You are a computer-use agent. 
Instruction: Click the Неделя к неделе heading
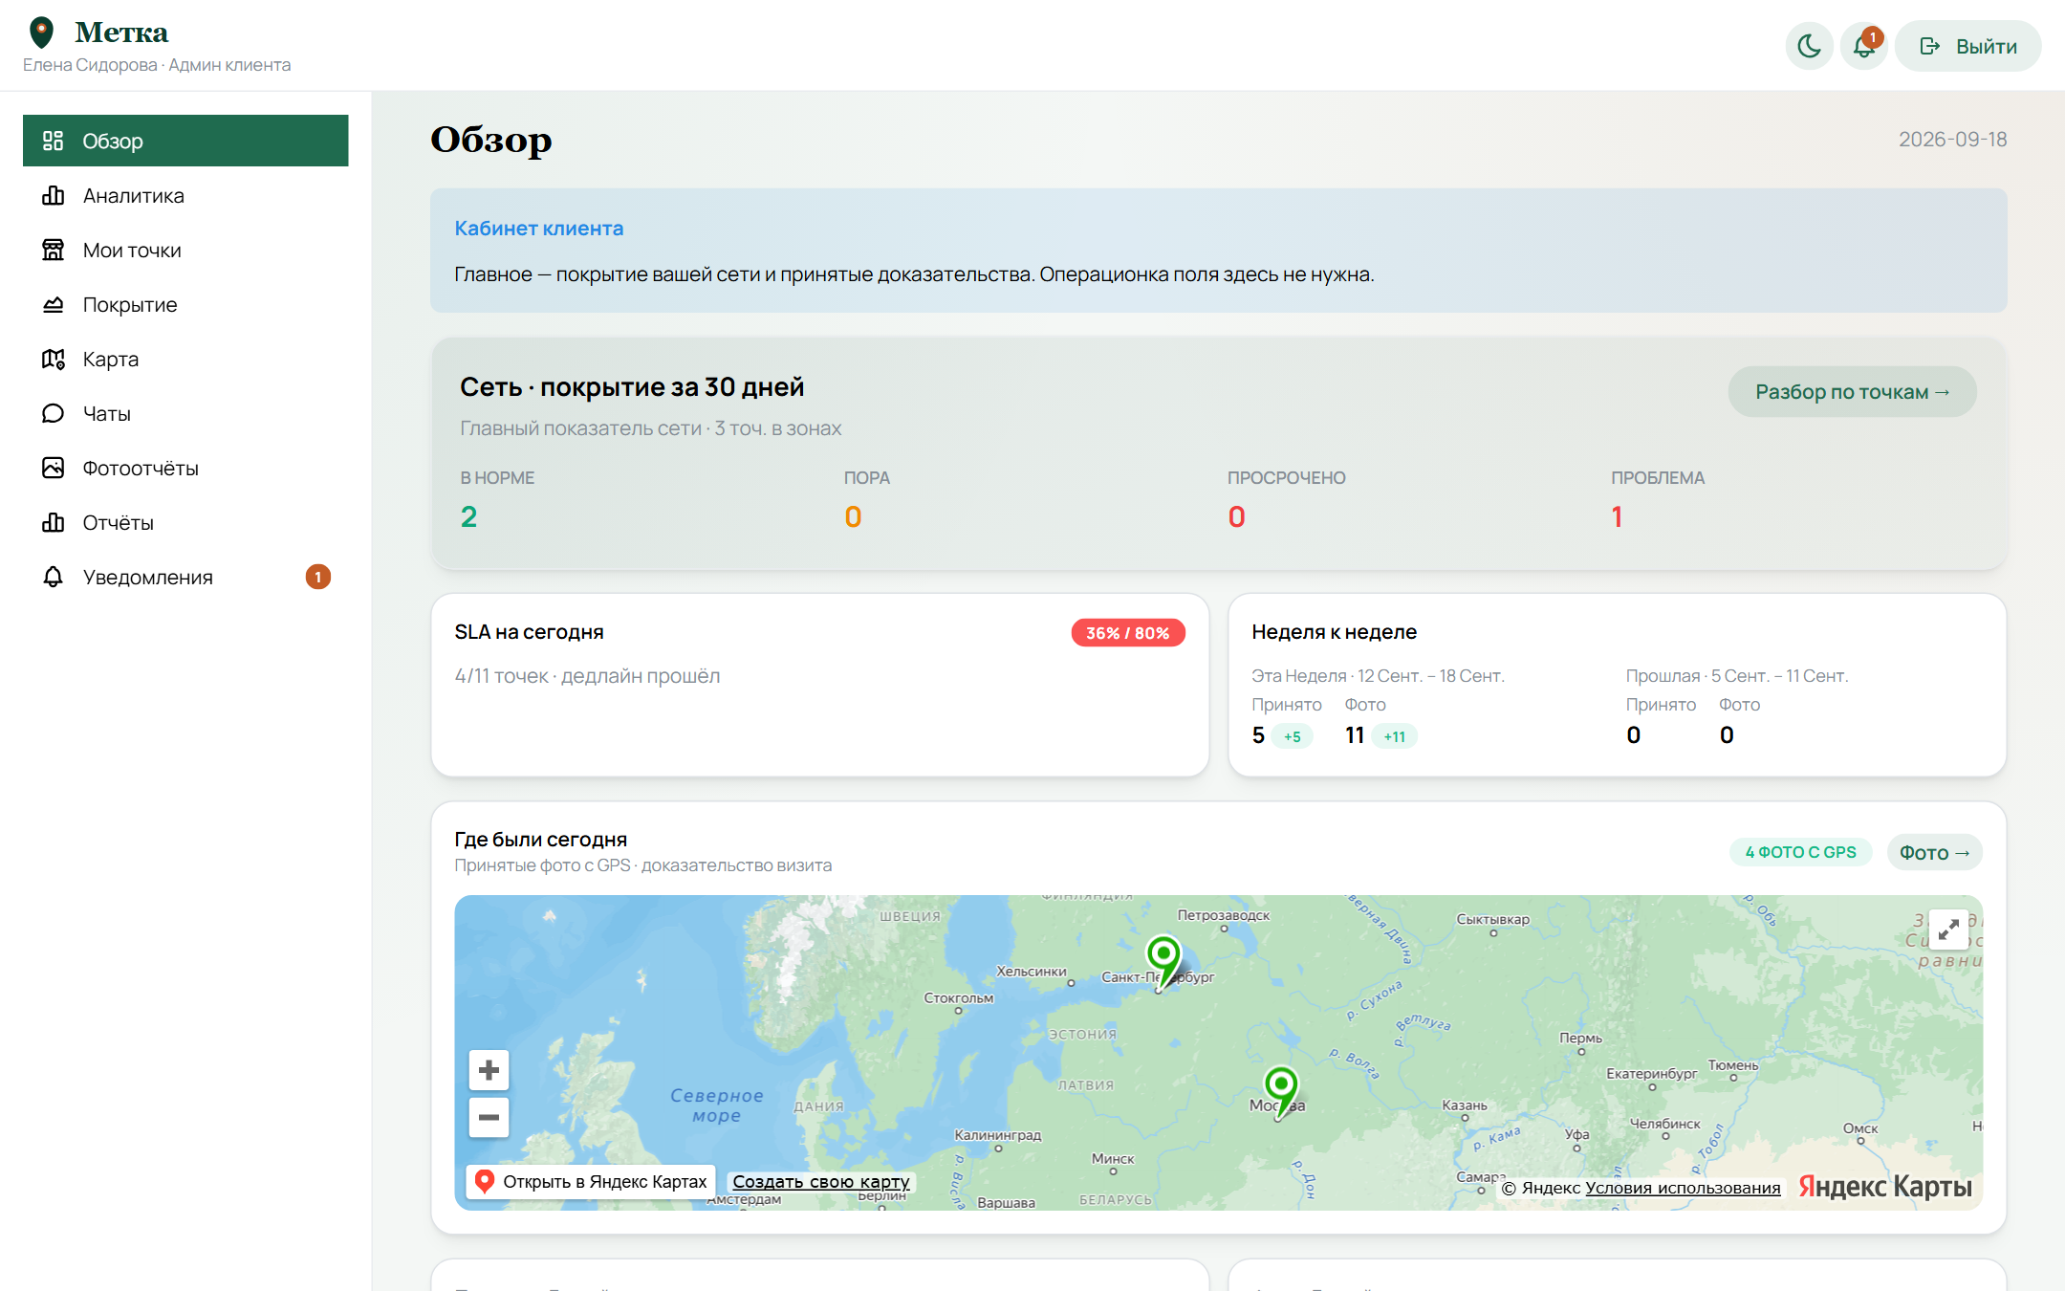pos(1334,631)
